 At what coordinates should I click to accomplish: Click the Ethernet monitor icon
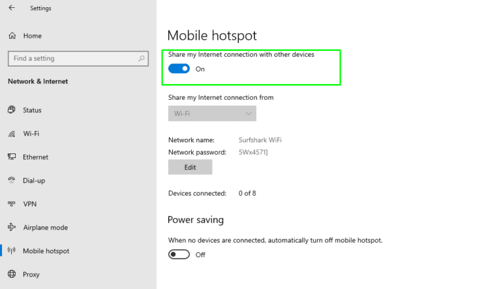coord(12,157)
